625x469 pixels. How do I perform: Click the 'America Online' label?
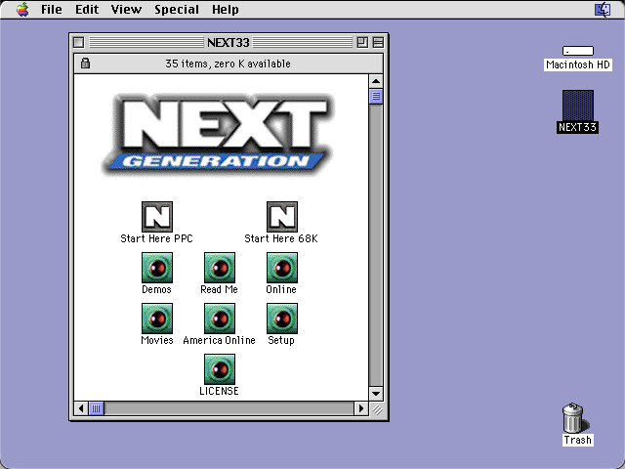pyautogui.click(x=219, y=340)
